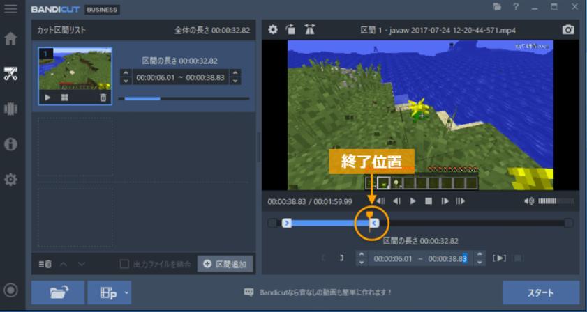The width and height of the screenshot is (587, 312).
Task: Click the timeline start handle
Action: pos(287,224)
